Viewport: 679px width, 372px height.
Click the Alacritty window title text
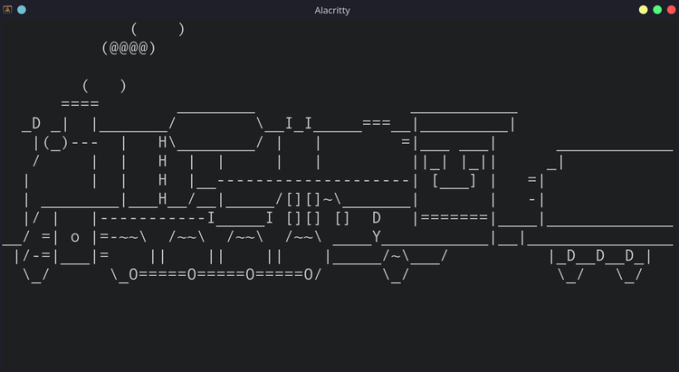point(332,10)
